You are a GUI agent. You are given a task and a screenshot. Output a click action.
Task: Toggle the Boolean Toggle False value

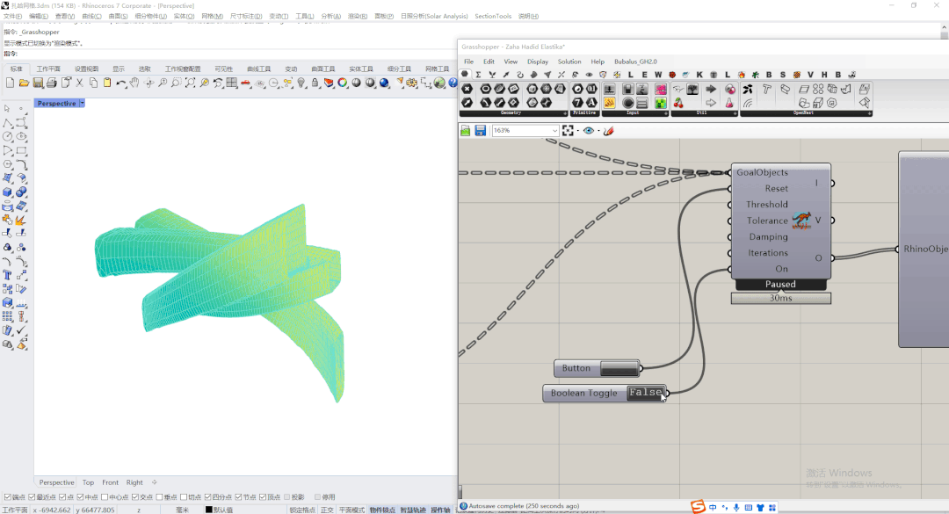[645, 393]
